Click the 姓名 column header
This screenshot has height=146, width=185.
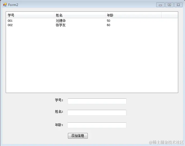tap(80, 15)
